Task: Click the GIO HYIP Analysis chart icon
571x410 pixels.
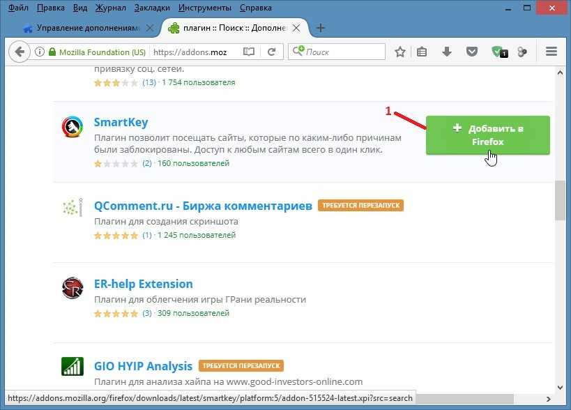Action: (73, 366)
